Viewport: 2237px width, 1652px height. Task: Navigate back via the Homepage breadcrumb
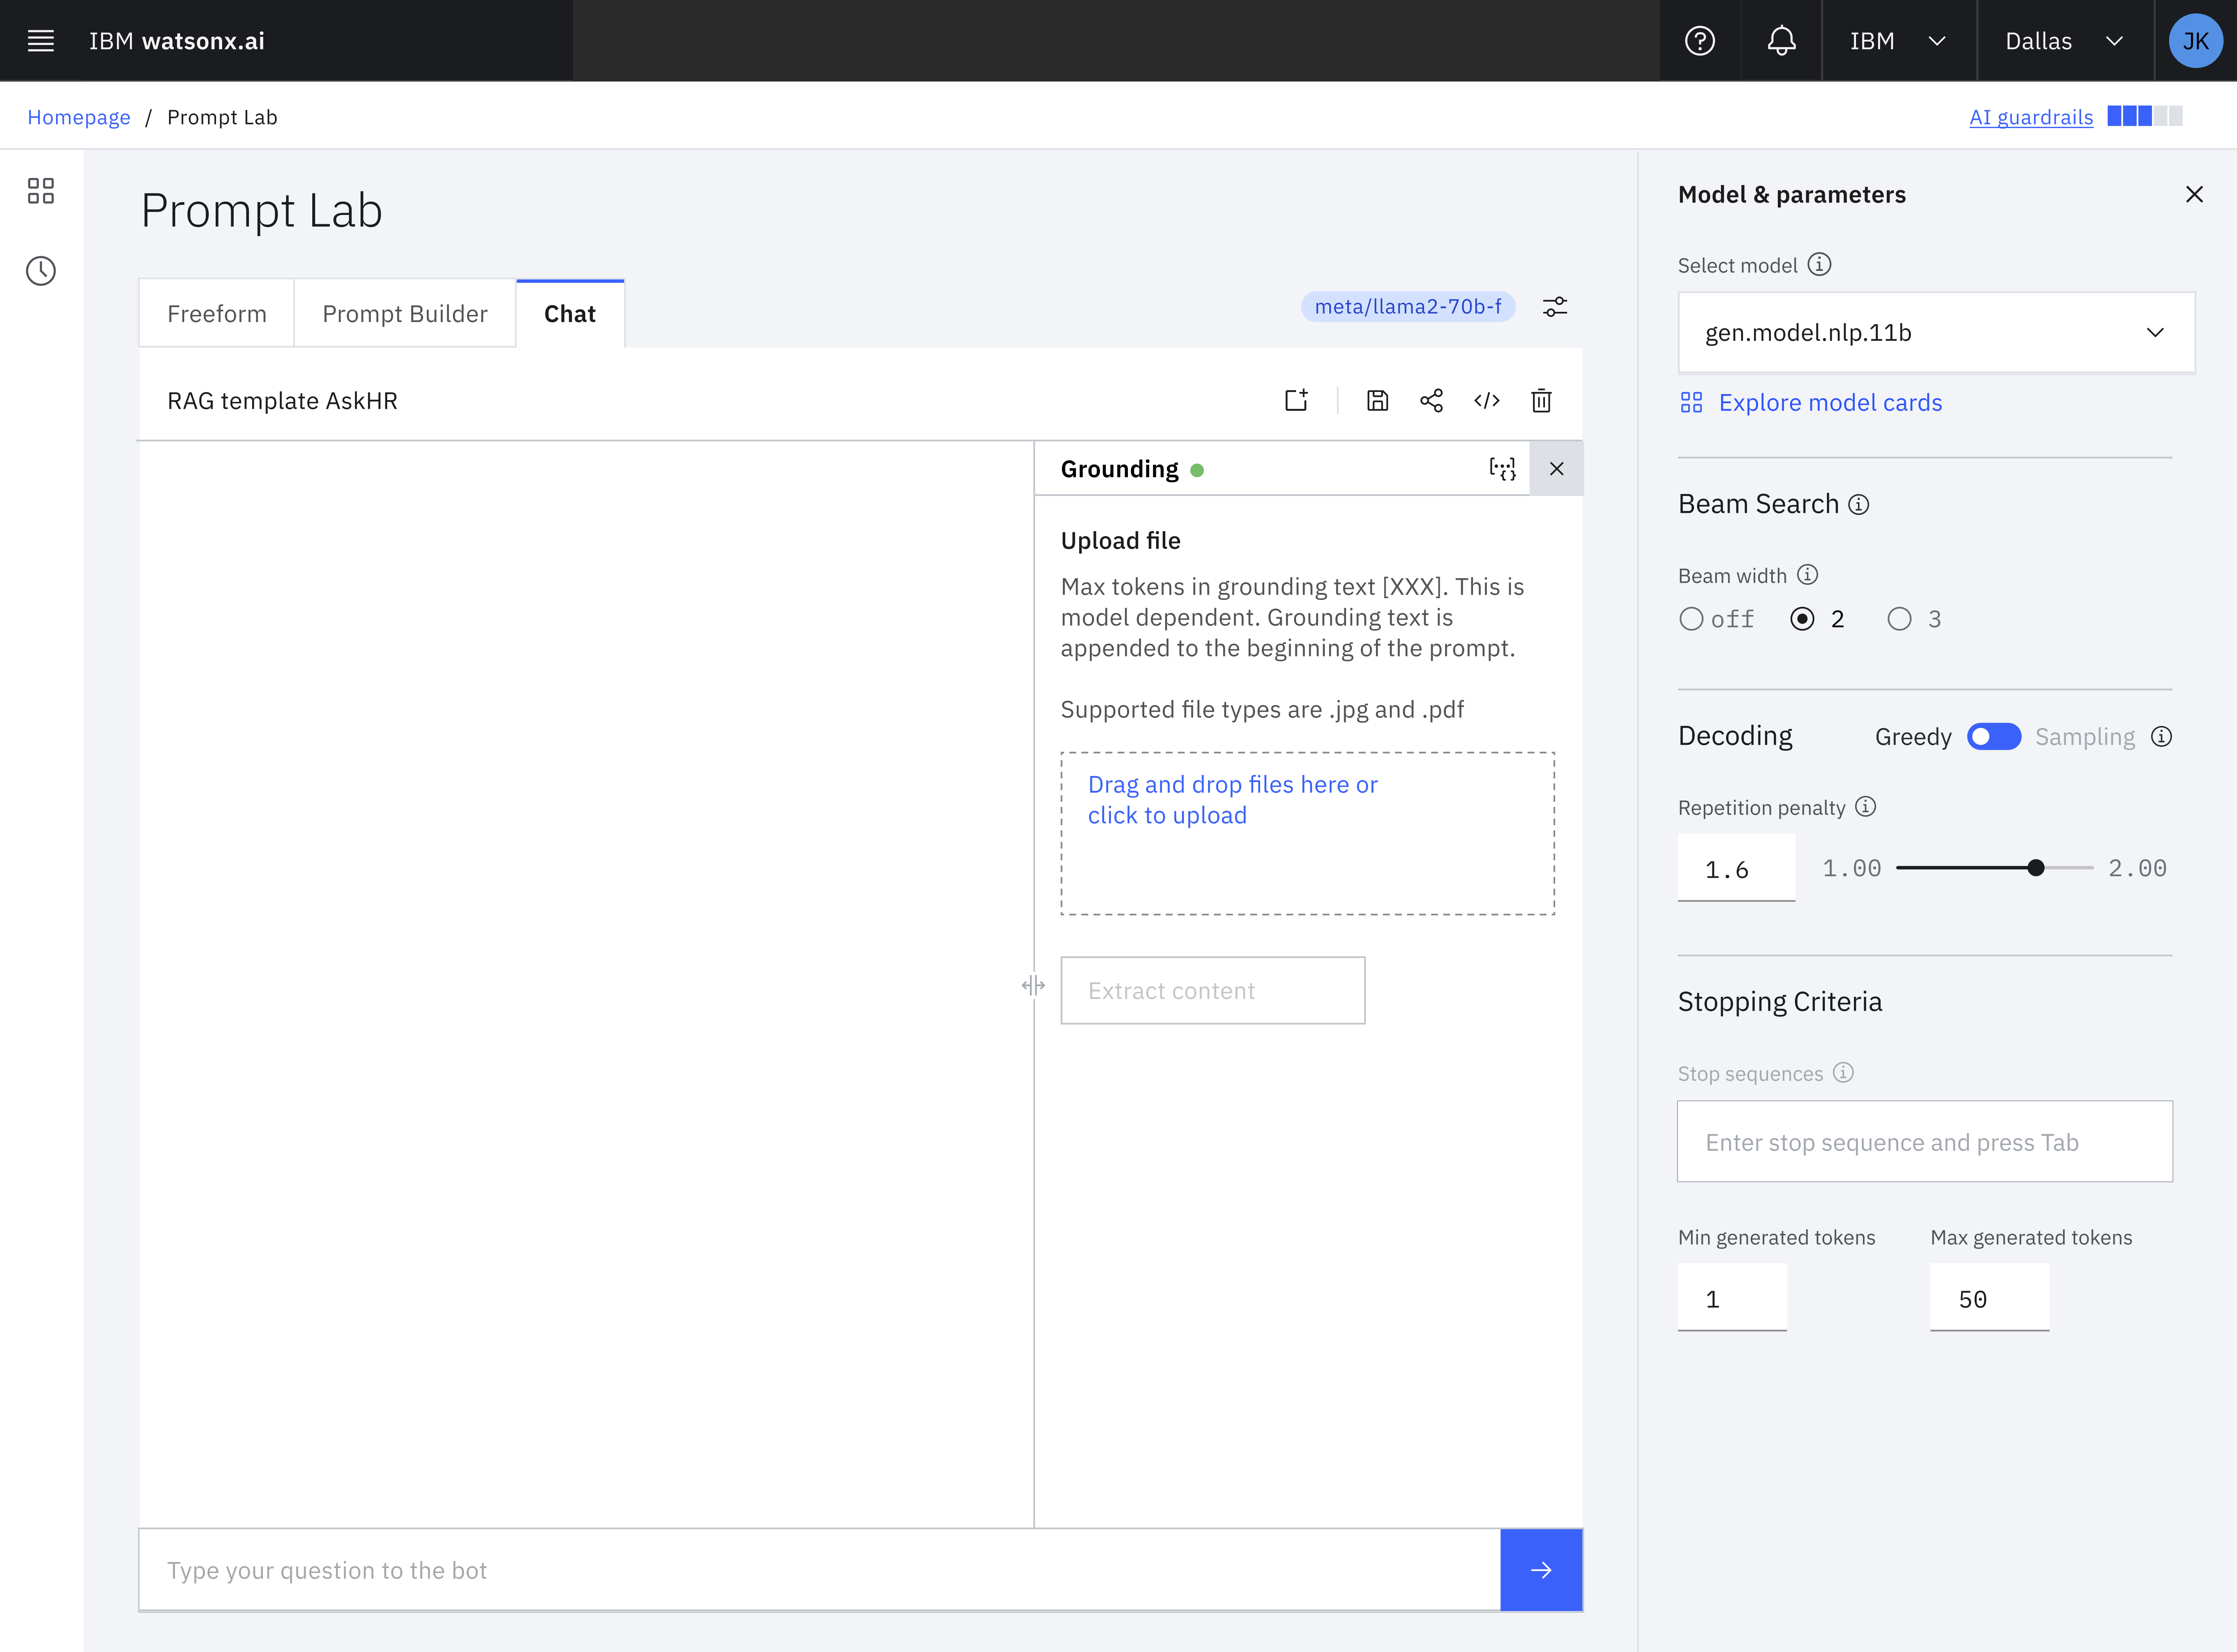point(79,116)
